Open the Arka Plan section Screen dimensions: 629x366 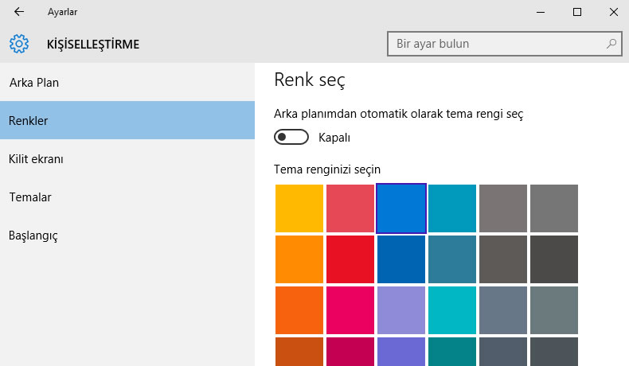click(127, 82)
